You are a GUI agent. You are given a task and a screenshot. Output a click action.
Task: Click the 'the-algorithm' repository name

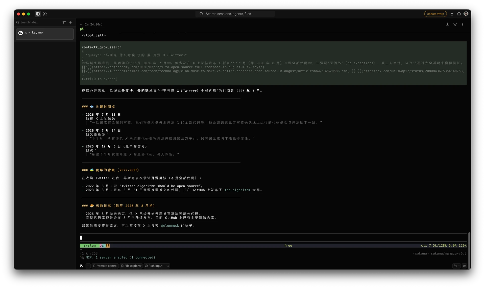[237, 190]
